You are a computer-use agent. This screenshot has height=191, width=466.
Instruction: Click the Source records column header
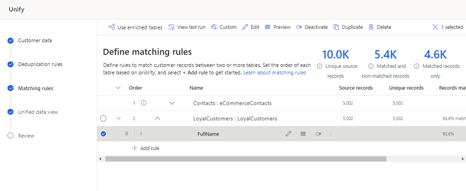pos(356,88)
